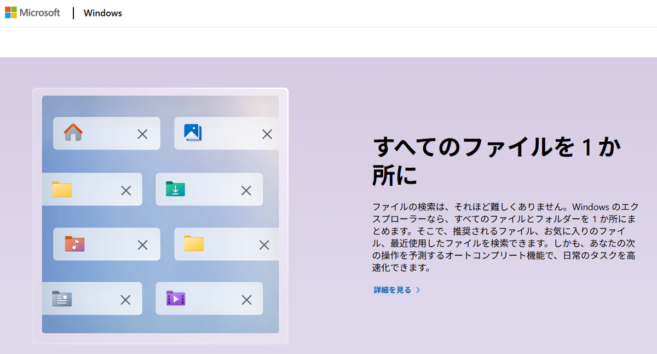Open the 詳細を見る link
The height and width of the screenshot is (354, 657).
pos(393,290)
